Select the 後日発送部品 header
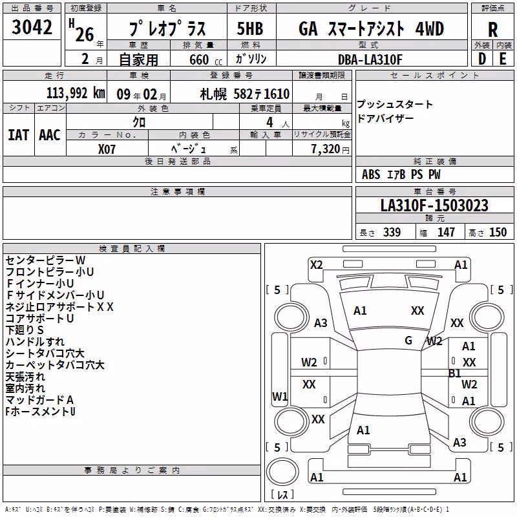Viewport: 517px width, 517px height. (x=178, y=161)
